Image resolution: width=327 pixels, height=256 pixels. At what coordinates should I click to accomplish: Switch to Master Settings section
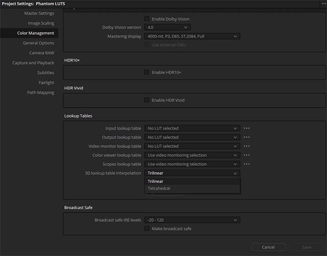[39, 13]
